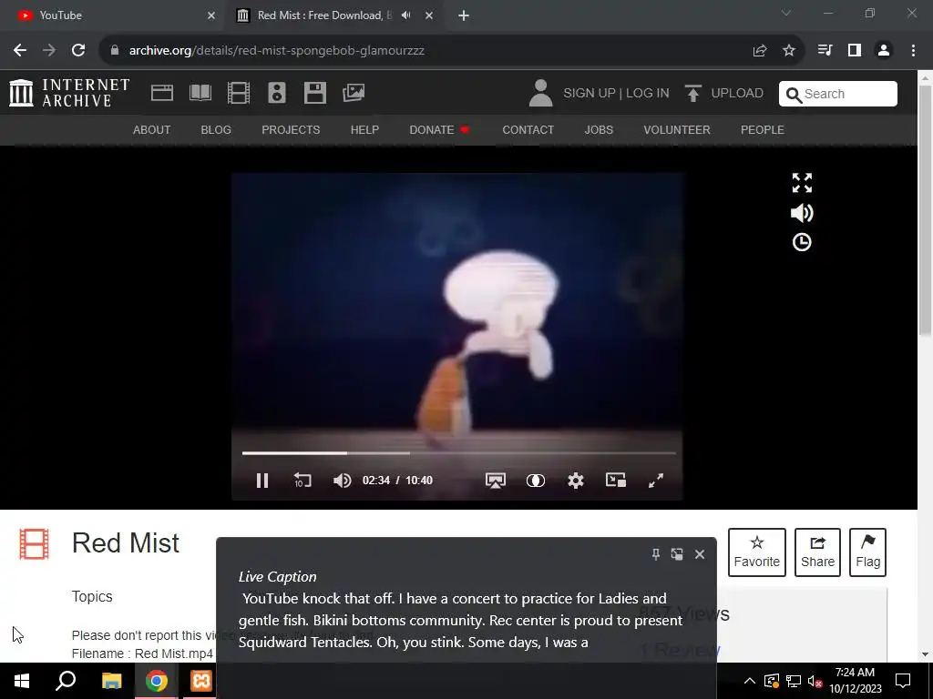Click the UPLOAD link text
Viewport: 933px width, 699px height.
pyautogui.click(x=737, y=94)
